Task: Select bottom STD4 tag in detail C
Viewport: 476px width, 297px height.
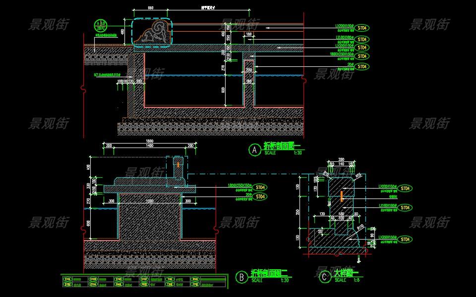Action: [x=406, y=240]
